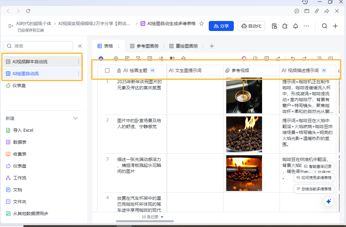The width and height of the screenshot is (346, 227).
Task: Go back with the left arrow
Action: tap(8, 11)
